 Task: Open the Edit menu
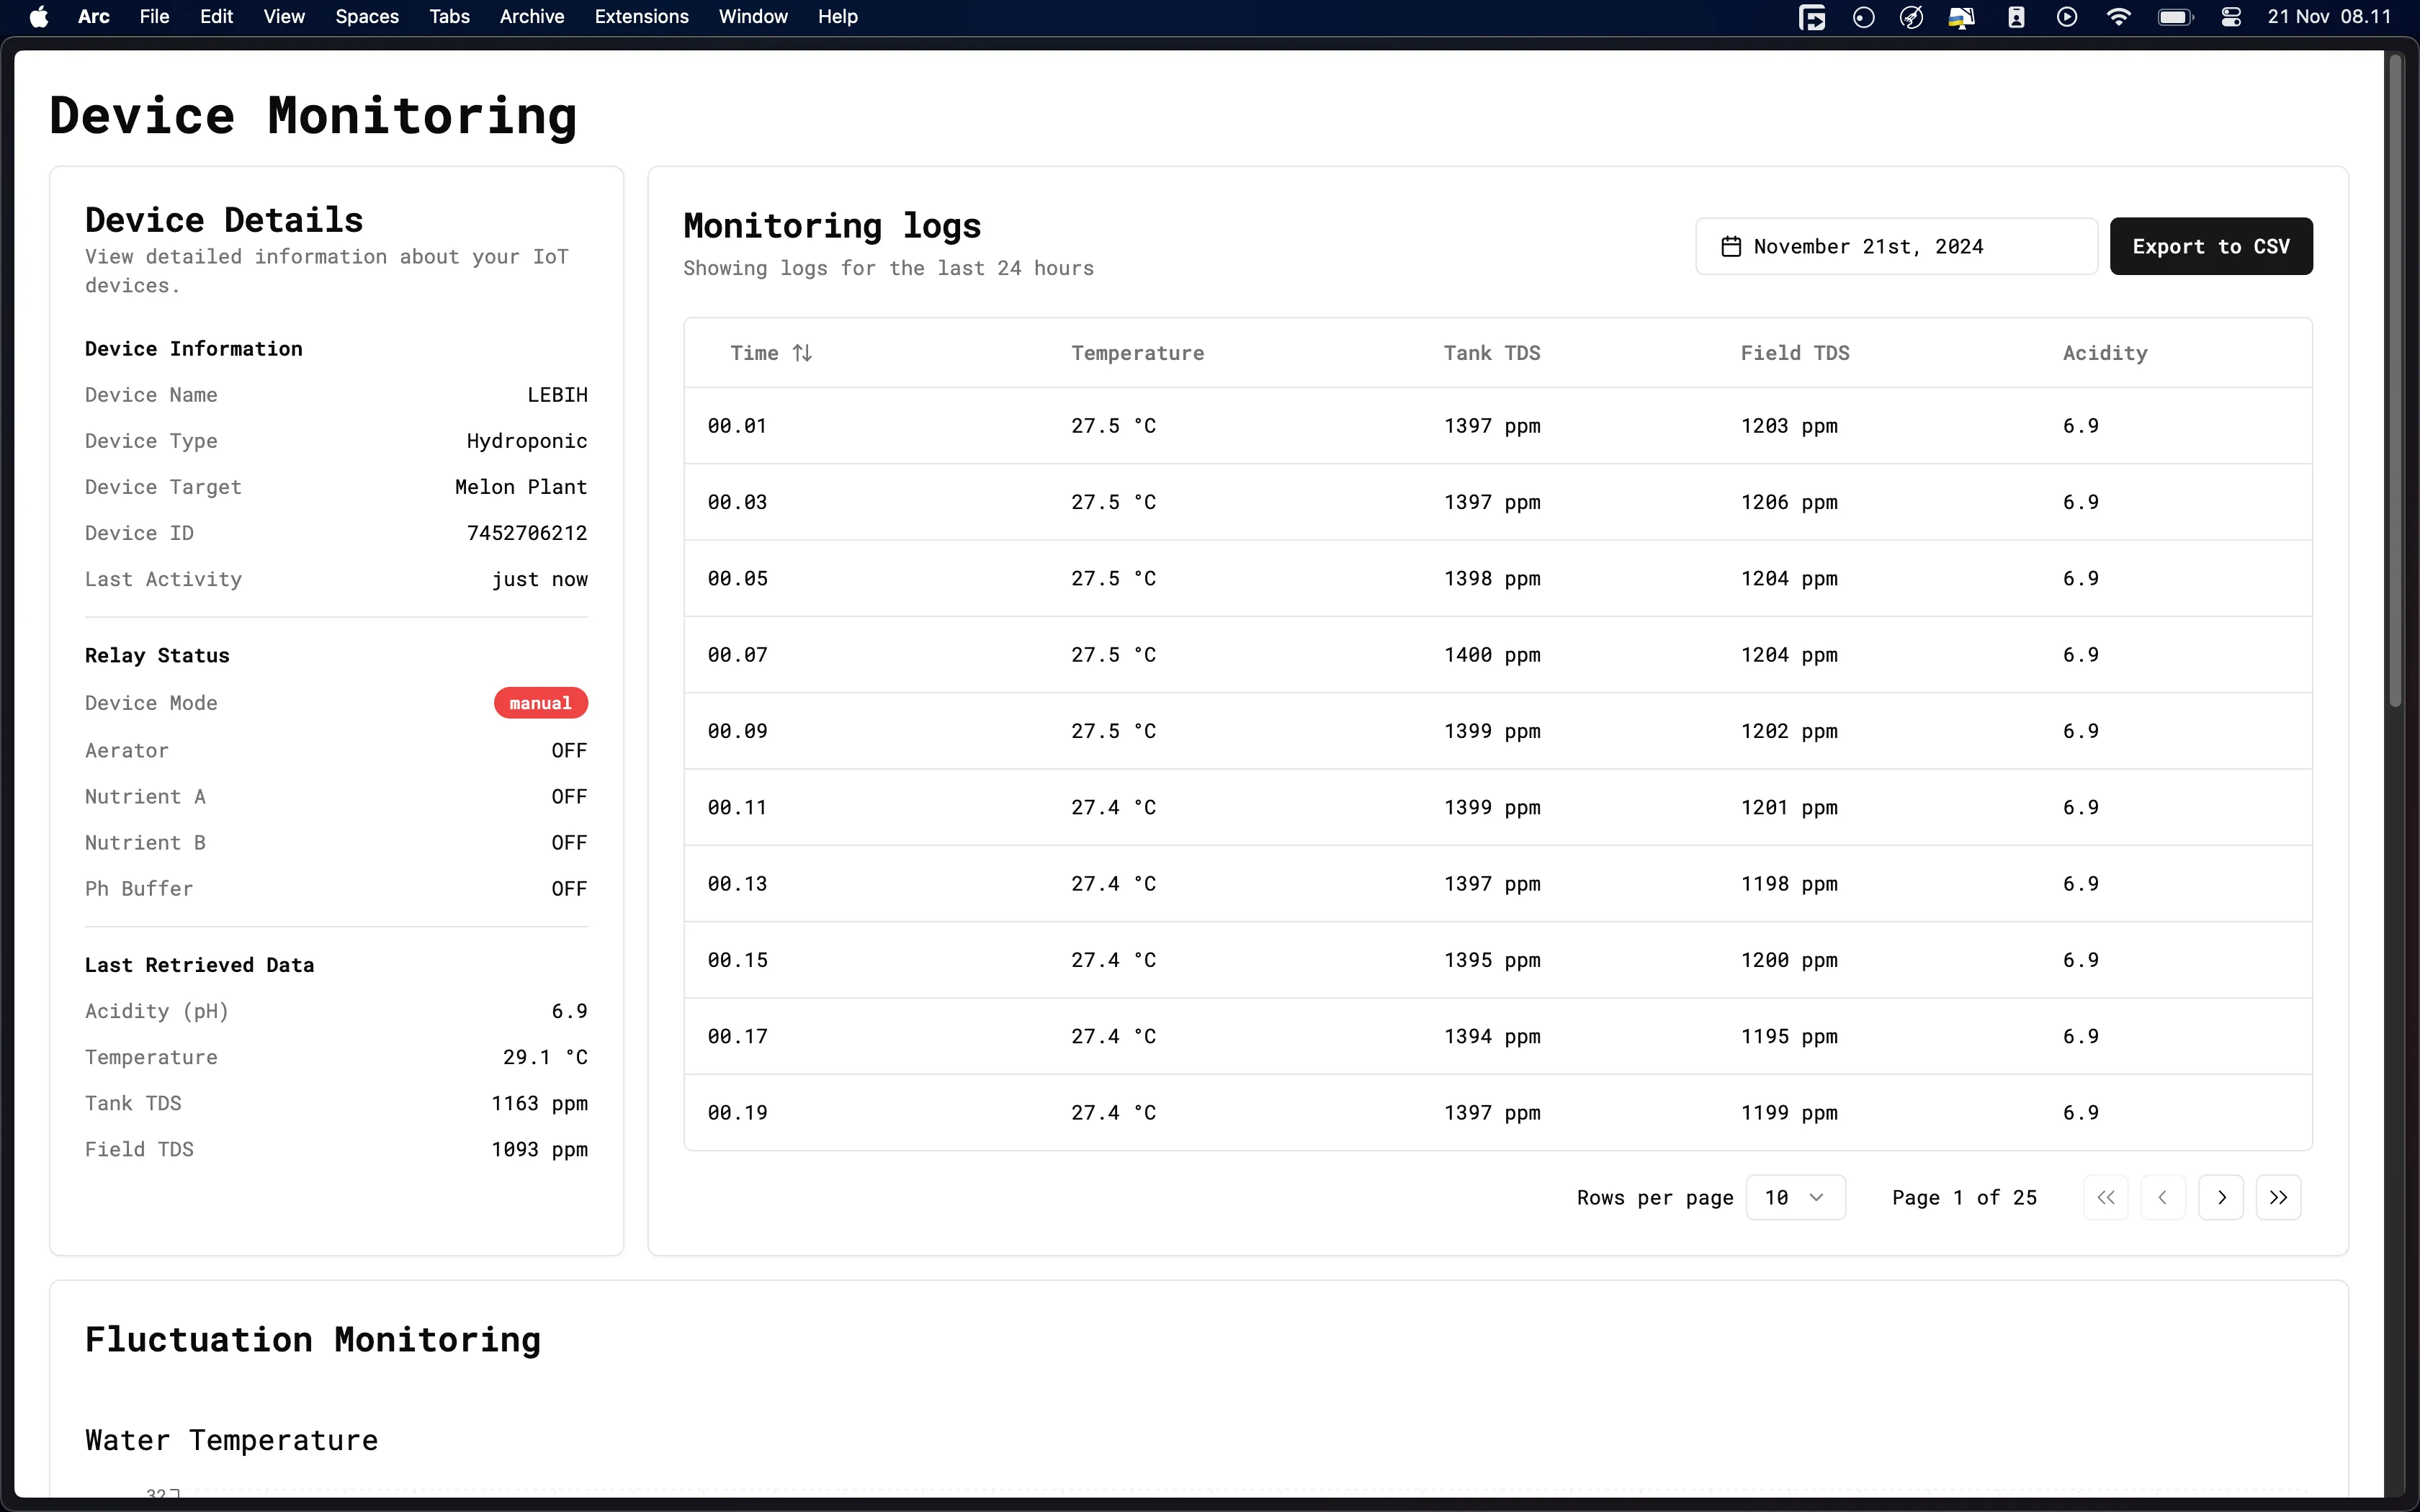tap(216, 17)
